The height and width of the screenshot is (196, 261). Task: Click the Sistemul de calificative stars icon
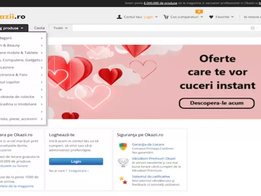tap(123, 180)
